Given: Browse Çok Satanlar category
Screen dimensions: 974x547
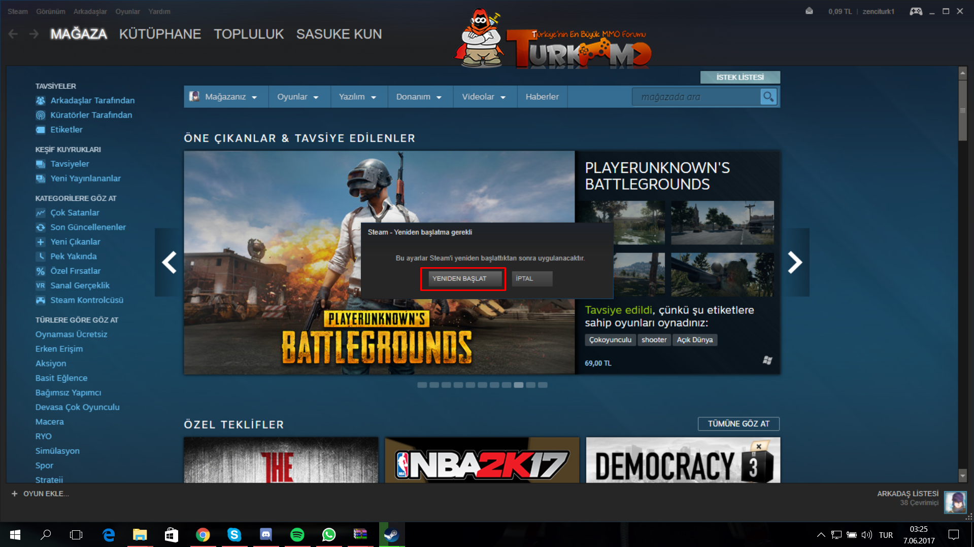Looking at the screenshot, I should coord(75,212).
